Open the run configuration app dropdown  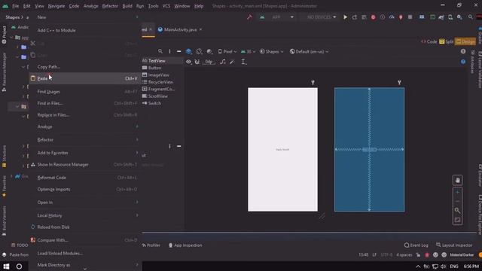[x=278, y=17]
